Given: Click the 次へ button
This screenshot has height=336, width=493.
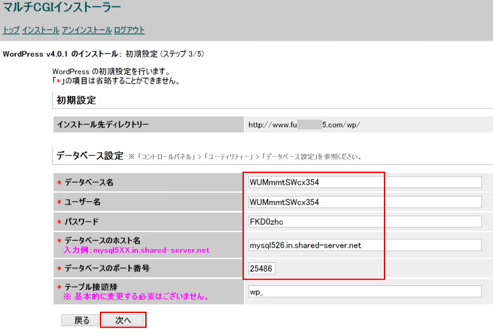Looking at the screenshot, I should pos(123,320).
